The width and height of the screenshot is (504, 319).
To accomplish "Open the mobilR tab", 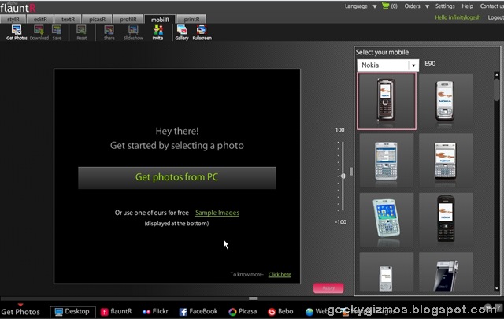I will (160, 19).
